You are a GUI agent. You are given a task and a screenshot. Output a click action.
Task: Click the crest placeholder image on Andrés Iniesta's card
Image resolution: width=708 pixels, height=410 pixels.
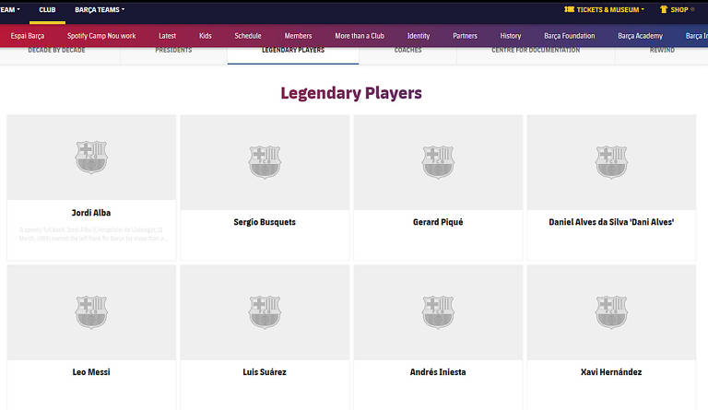[x=438, y=312]
